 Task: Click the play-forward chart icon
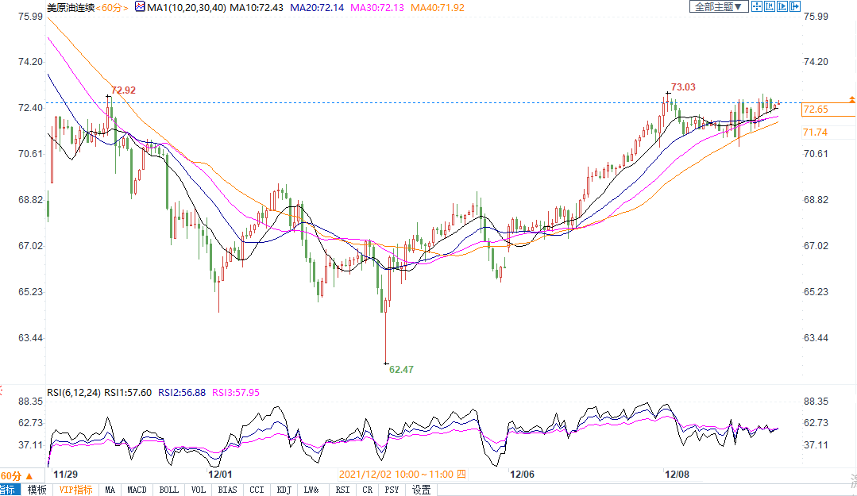point(782,6)
